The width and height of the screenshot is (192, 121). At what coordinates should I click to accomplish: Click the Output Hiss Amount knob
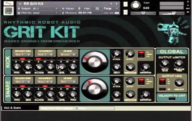tap(179, 83)
